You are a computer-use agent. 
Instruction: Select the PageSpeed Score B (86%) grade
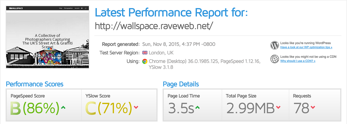point(34,108)
